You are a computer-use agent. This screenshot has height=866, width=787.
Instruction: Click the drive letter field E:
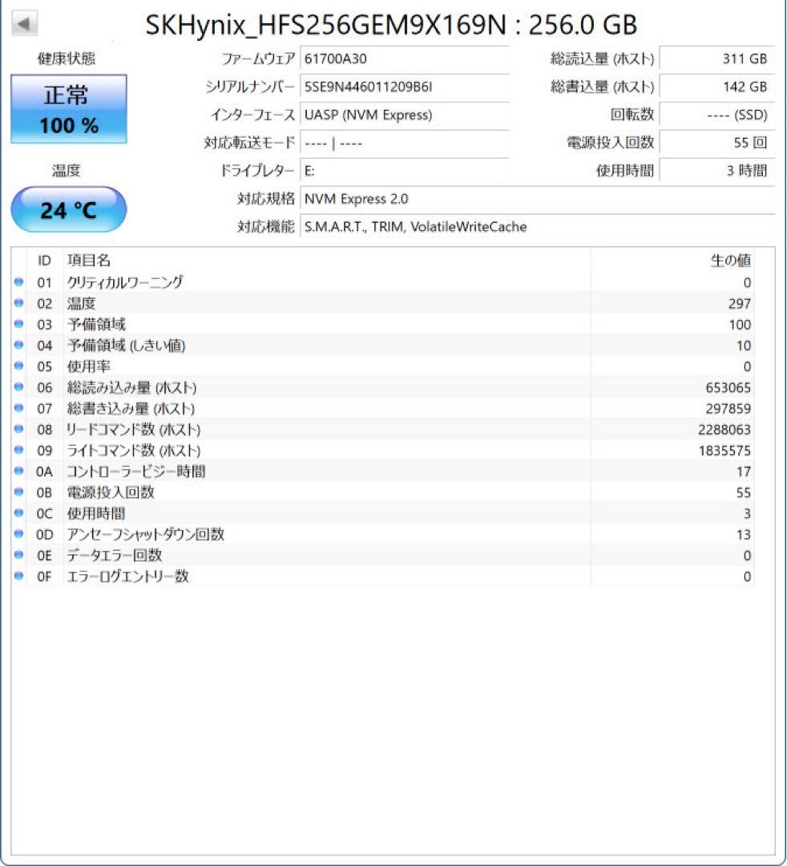[404, 171]
